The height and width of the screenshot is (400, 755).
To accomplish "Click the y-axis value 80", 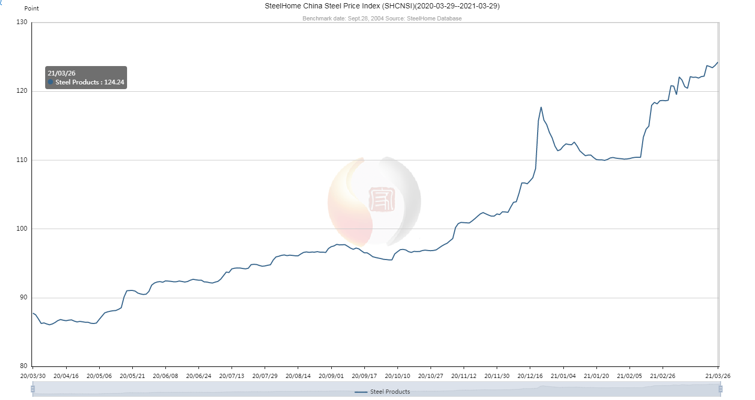I will [x=23, y=365].
